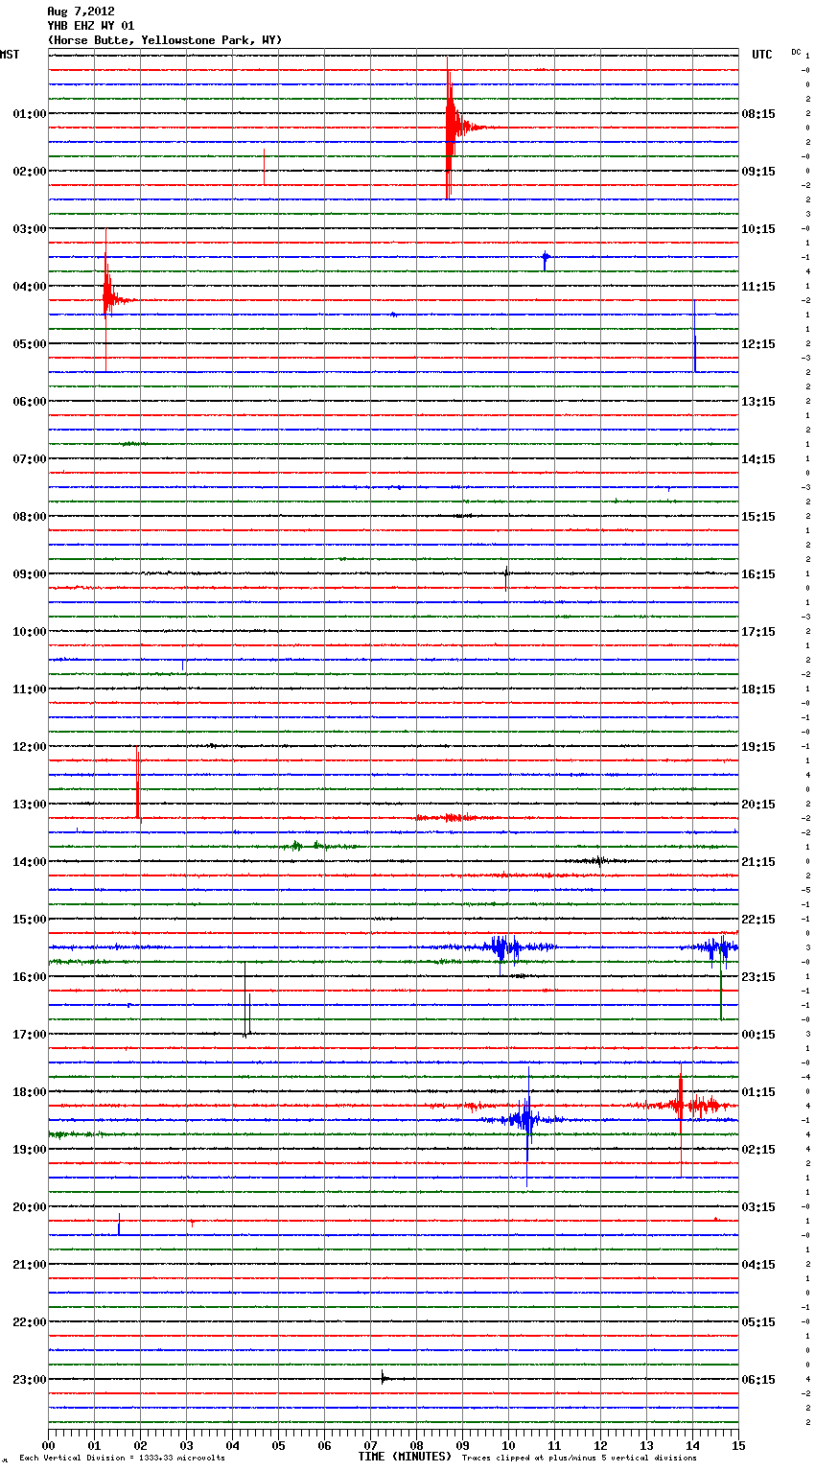Select the 20:00 MST time label

coord(30,1206)
